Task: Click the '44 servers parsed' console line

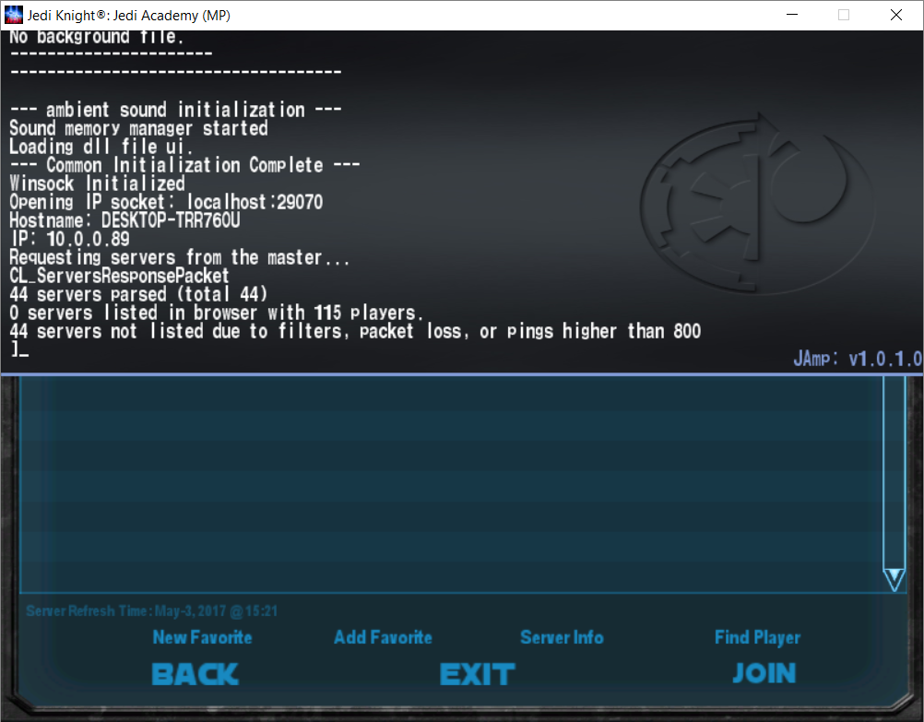Action: 138,294
